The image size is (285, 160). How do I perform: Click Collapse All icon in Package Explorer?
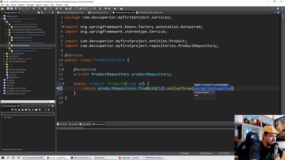point(39,12)
